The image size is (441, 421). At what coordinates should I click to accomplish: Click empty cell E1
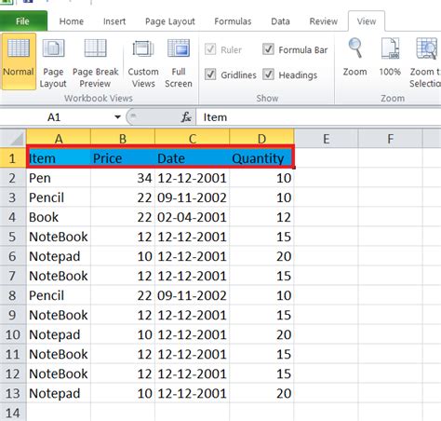coord(326,158)
